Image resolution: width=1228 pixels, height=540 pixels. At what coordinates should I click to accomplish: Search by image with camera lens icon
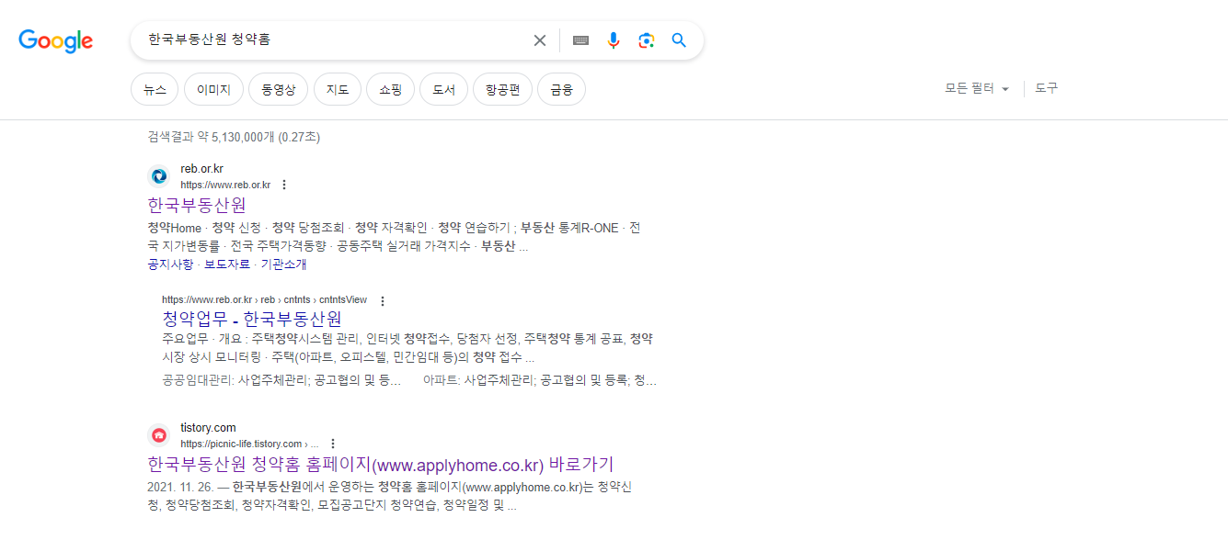coord(647,40)
